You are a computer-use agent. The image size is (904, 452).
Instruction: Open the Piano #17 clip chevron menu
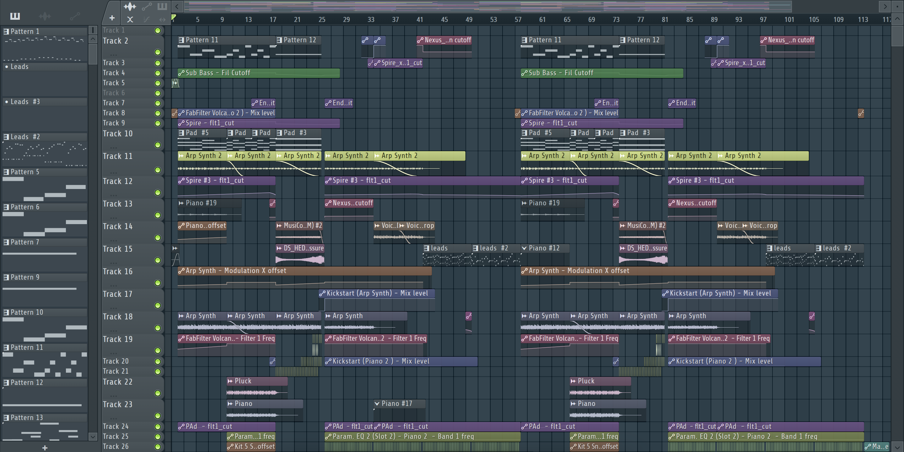click(377, 404)
